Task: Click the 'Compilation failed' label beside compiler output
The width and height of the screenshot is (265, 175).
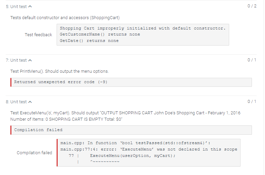Action: 34,153
